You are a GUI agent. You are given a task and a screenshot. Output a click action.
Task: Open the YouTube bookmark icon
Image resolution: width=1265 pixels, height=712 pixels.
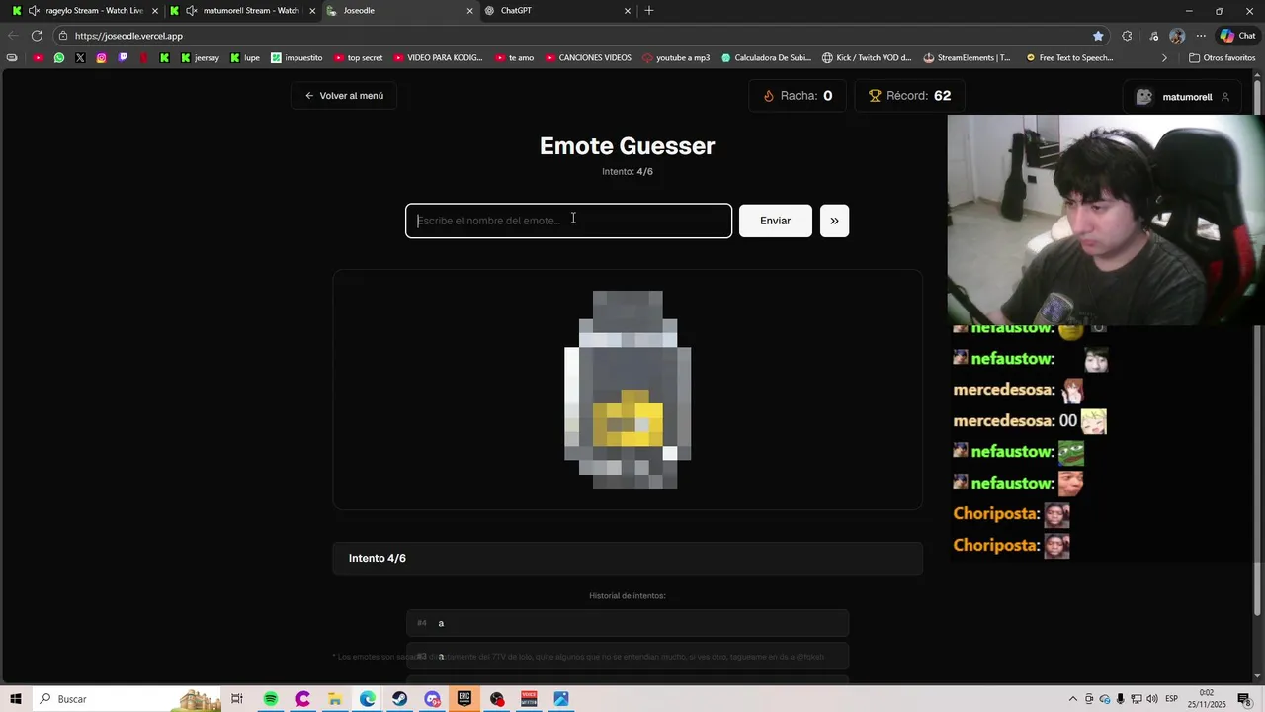39,57
